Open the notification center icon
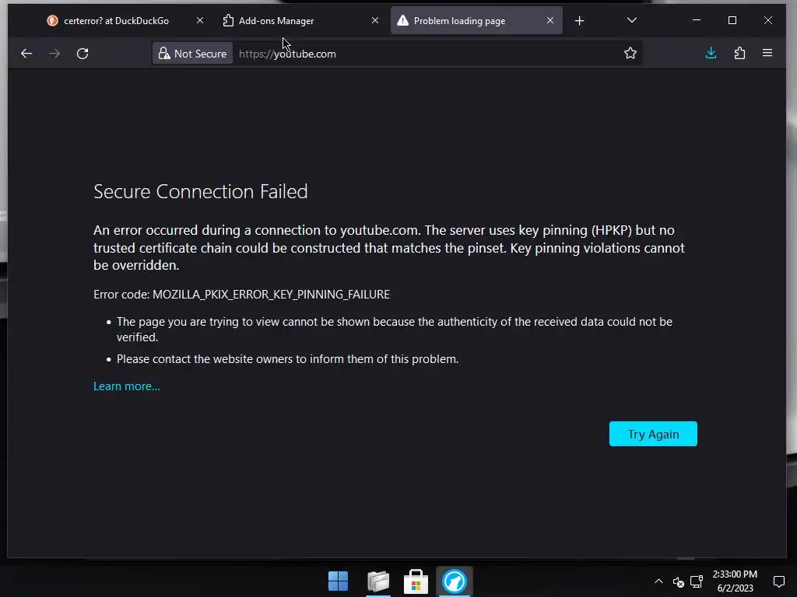This screenshot has height=597, width=797. point(778,581)
